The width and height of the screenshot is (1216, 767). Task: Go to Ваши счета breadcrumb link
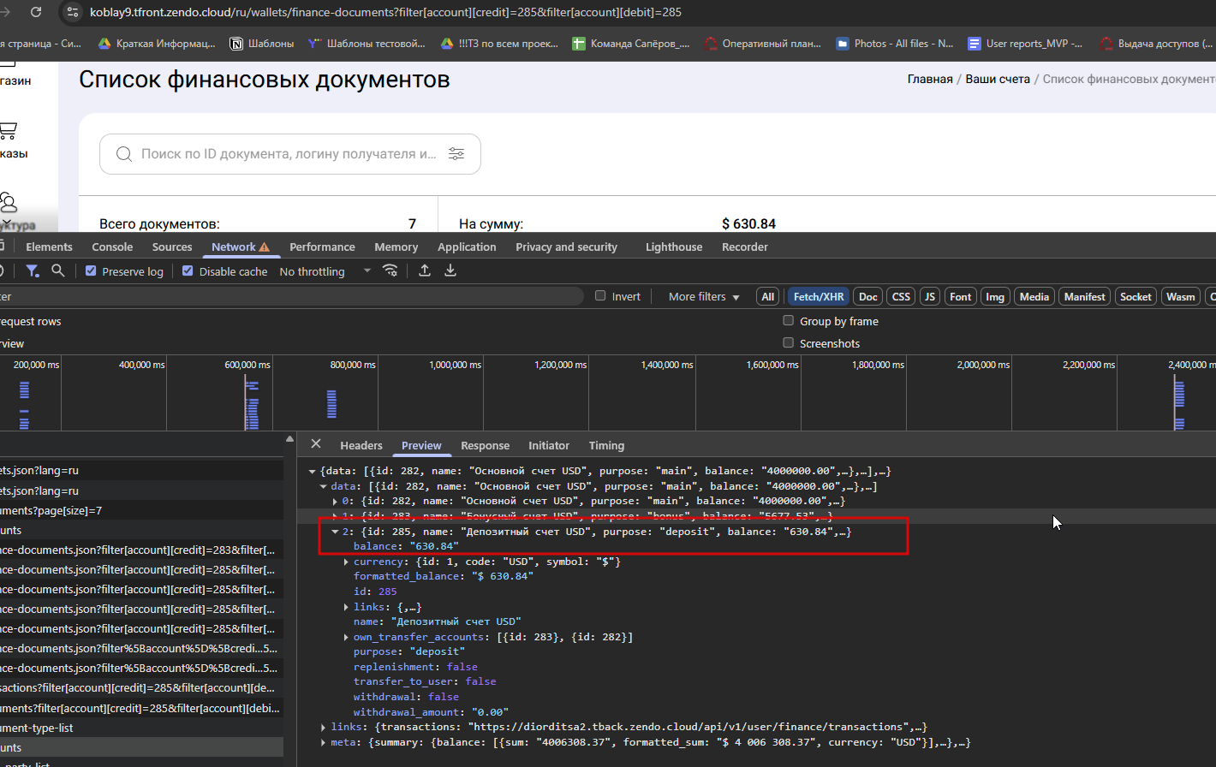click(998, 79)
